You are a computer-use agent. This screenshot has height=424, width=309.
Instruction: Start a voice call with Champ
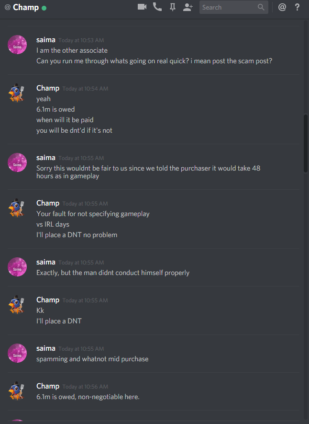(157, 7)
